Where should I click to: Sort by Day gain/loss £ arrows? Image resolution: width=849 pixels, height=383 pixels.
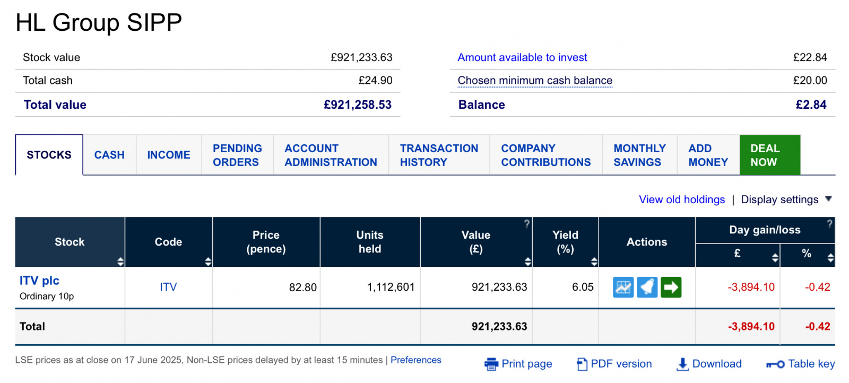pyautogui.click(x=775, y=258)
